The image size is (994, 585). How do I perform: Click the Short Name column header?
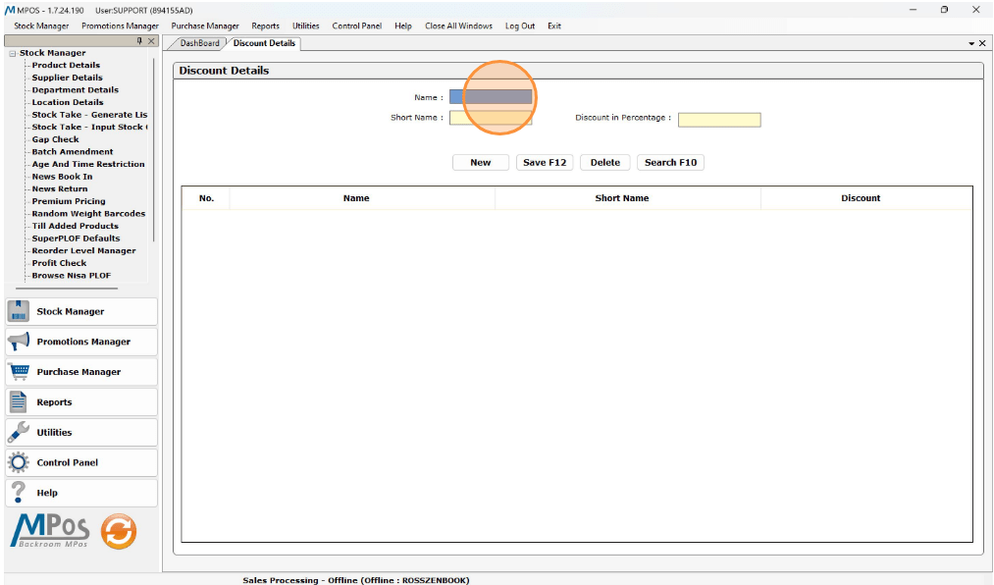click(x=621, y=198)
